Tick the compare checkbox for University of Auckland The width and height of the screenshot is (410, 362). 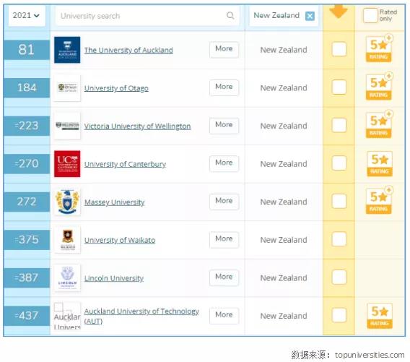tap(339, 49)
